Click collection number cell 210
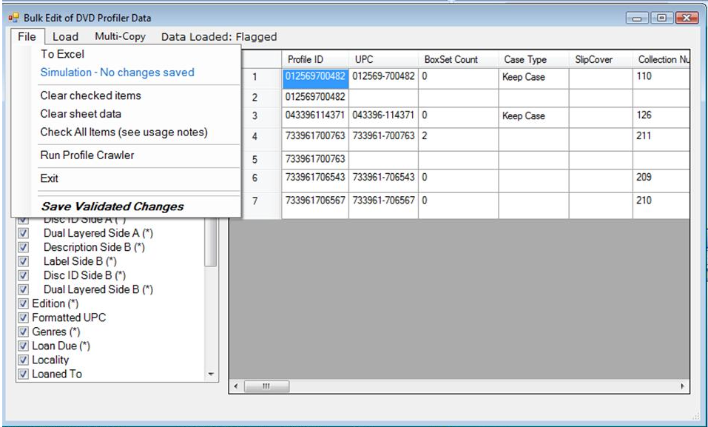 tap(661, 205)
